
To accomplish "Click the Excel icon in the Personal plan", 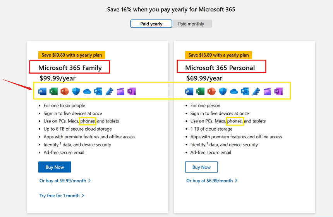I will click(200, 92).
